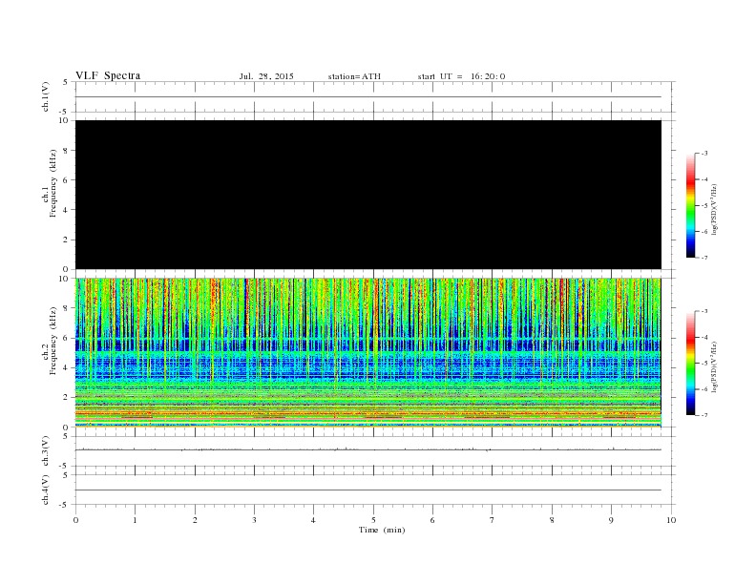The image size is (756, 584).
Task: Select the "start UT = 16:20:0" text
Action: click(461, 76)
